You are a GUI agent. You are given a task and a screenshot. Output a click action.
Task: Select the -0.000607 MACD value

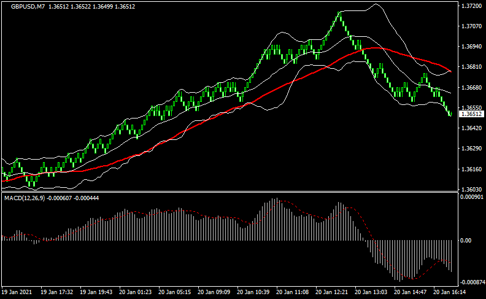[59, 198]
